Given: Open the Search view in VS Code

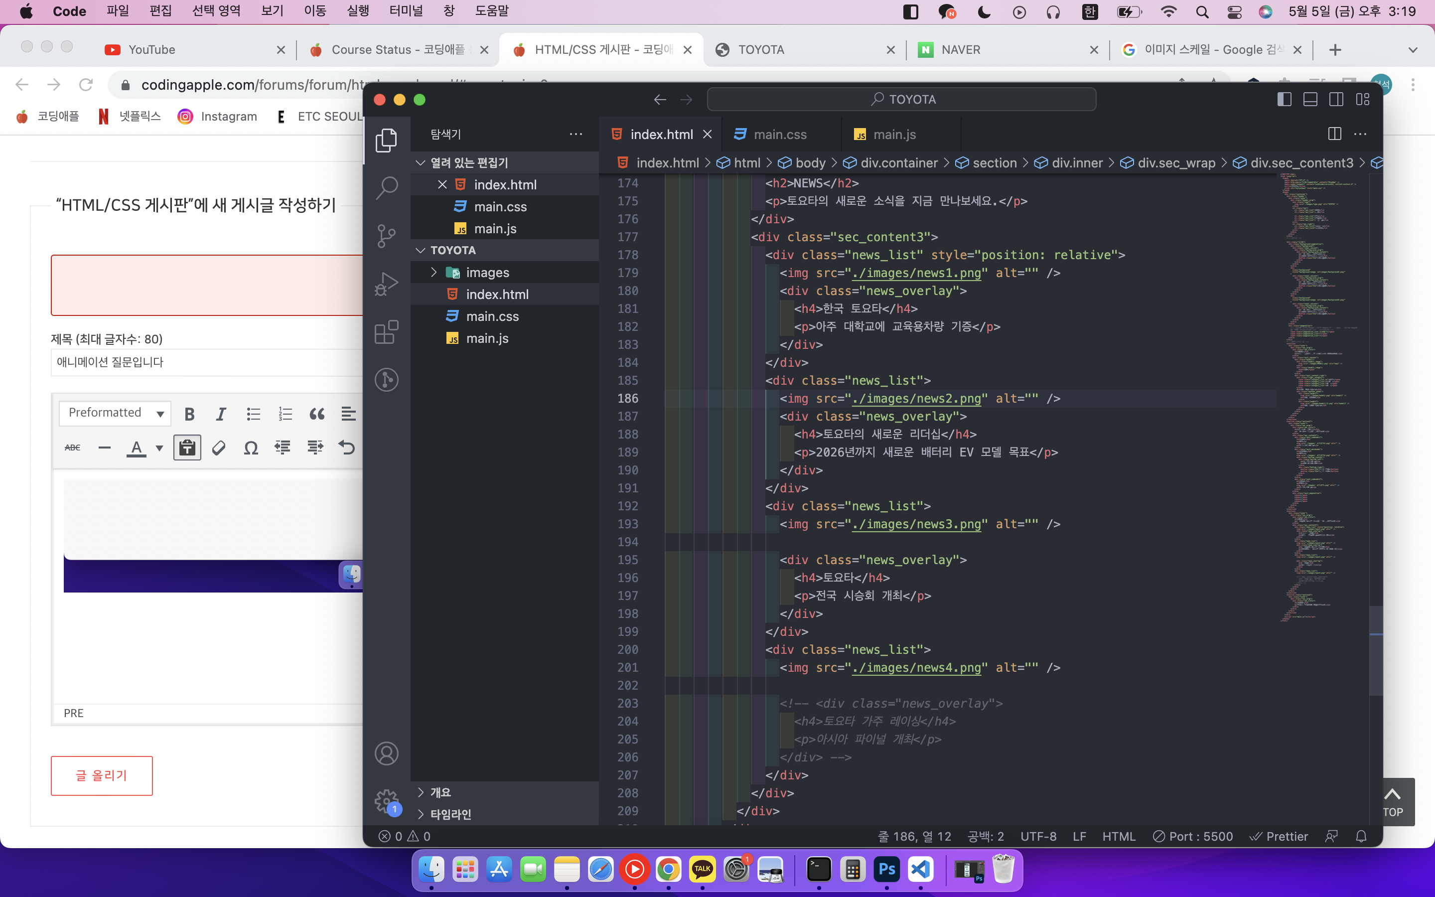Looking at the screenshot, I should tap(386, 188).
